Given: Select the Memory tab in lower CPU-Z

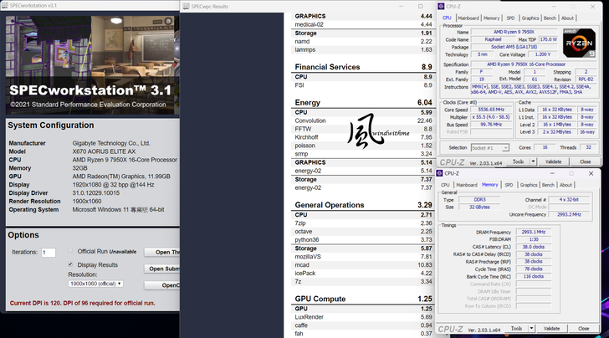Looking at the screenshot, I should click(489, 185).
